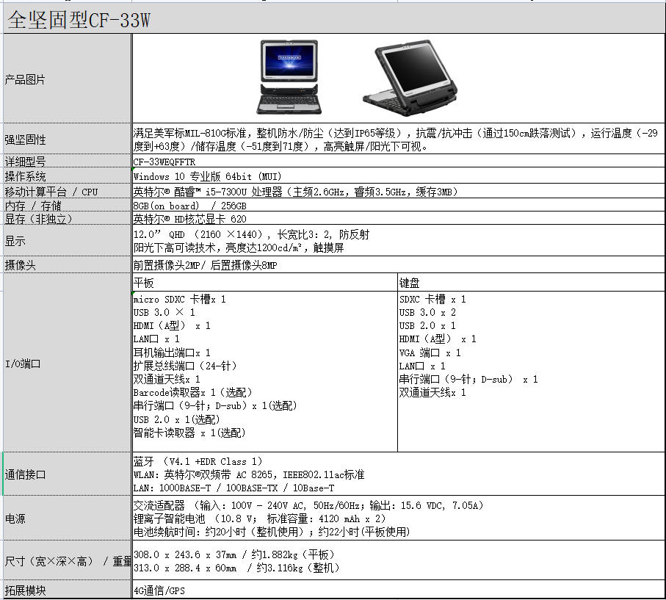Select the 电源 label cell
The width and height of the screenshot is (666, 600).
coord(67,518)
